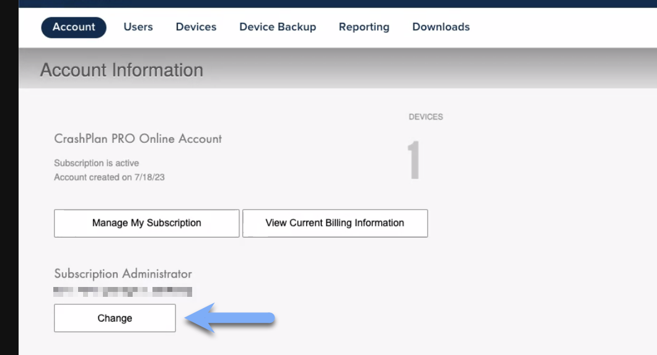Click the Change administrator button
Screen dimensions: 657x355
pyautogui.click(x=115, y=319)
